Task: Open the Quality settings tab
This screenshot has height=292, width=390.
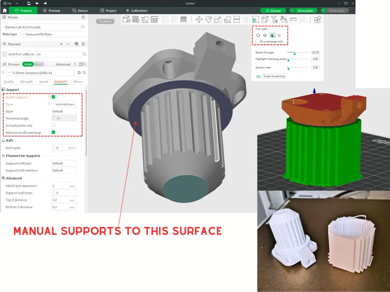Action: tap(9, 82)
